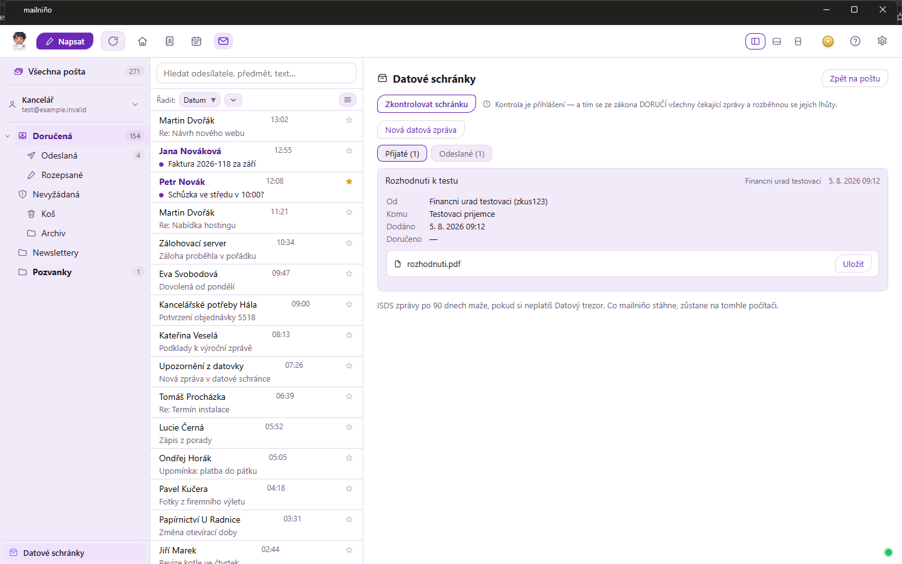
Task: Open the calendar icon in toolbar
Action: pyautogui.click(x=196, y=41)
